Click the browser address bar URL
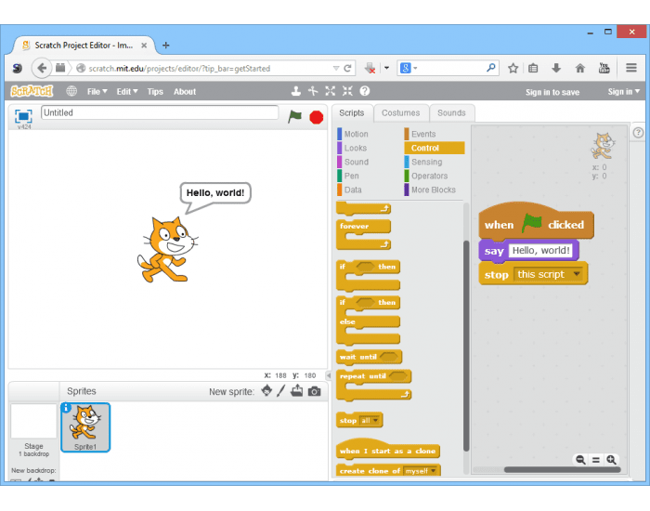 click(179, 69)
